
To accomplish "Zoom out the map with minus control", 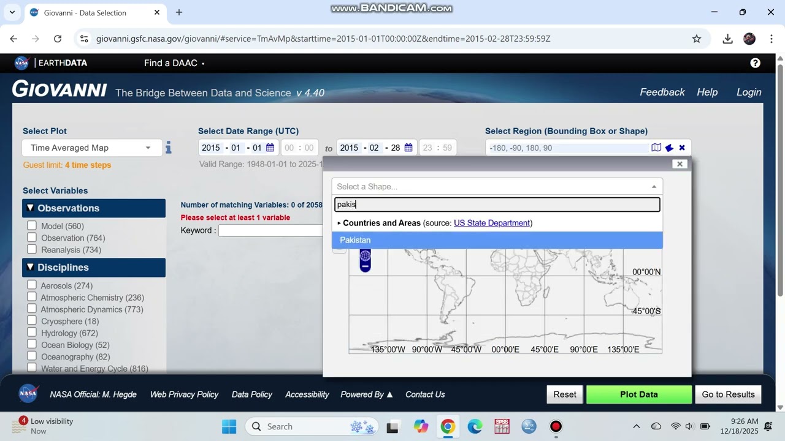I will point(365,267).
